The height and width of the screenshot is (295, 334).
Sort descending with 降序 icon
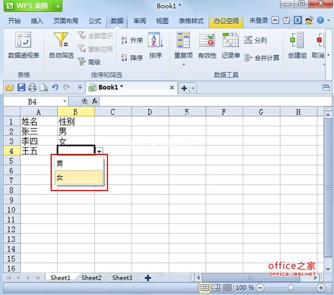click(x=131, y=57)
